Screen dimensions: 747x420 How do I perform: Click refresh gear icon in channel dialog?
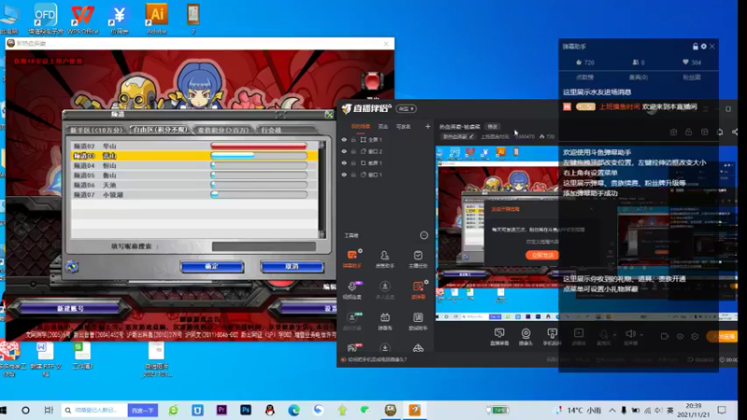coord(73,267)
